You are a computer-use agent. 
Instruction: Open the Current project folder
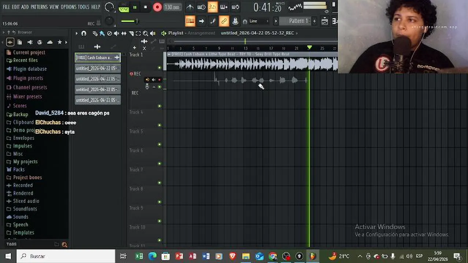point(29,53)
